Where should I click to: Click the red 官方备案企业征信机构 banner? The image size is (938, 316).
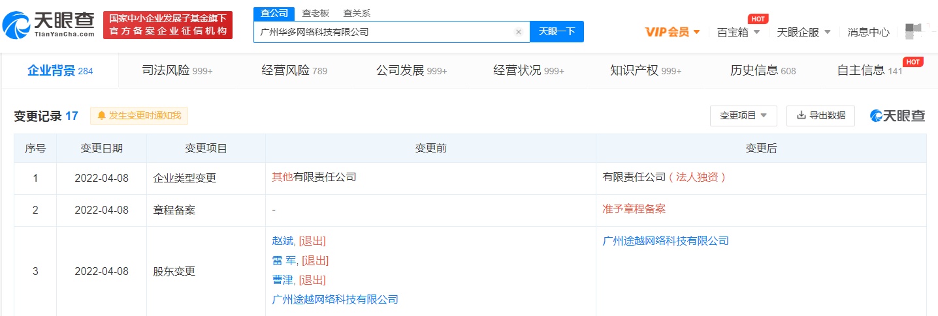[168, 25]
